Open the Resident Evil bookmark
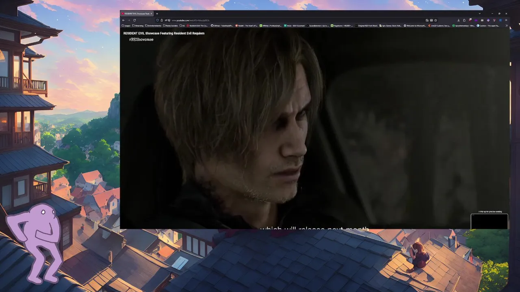Viewport: 520px width, 292px height. 197,26
